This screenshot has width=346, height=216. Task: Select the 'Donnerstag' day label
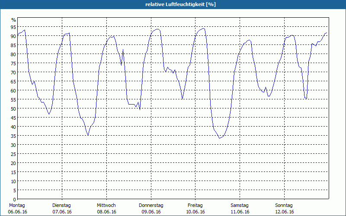click(151, 206)
